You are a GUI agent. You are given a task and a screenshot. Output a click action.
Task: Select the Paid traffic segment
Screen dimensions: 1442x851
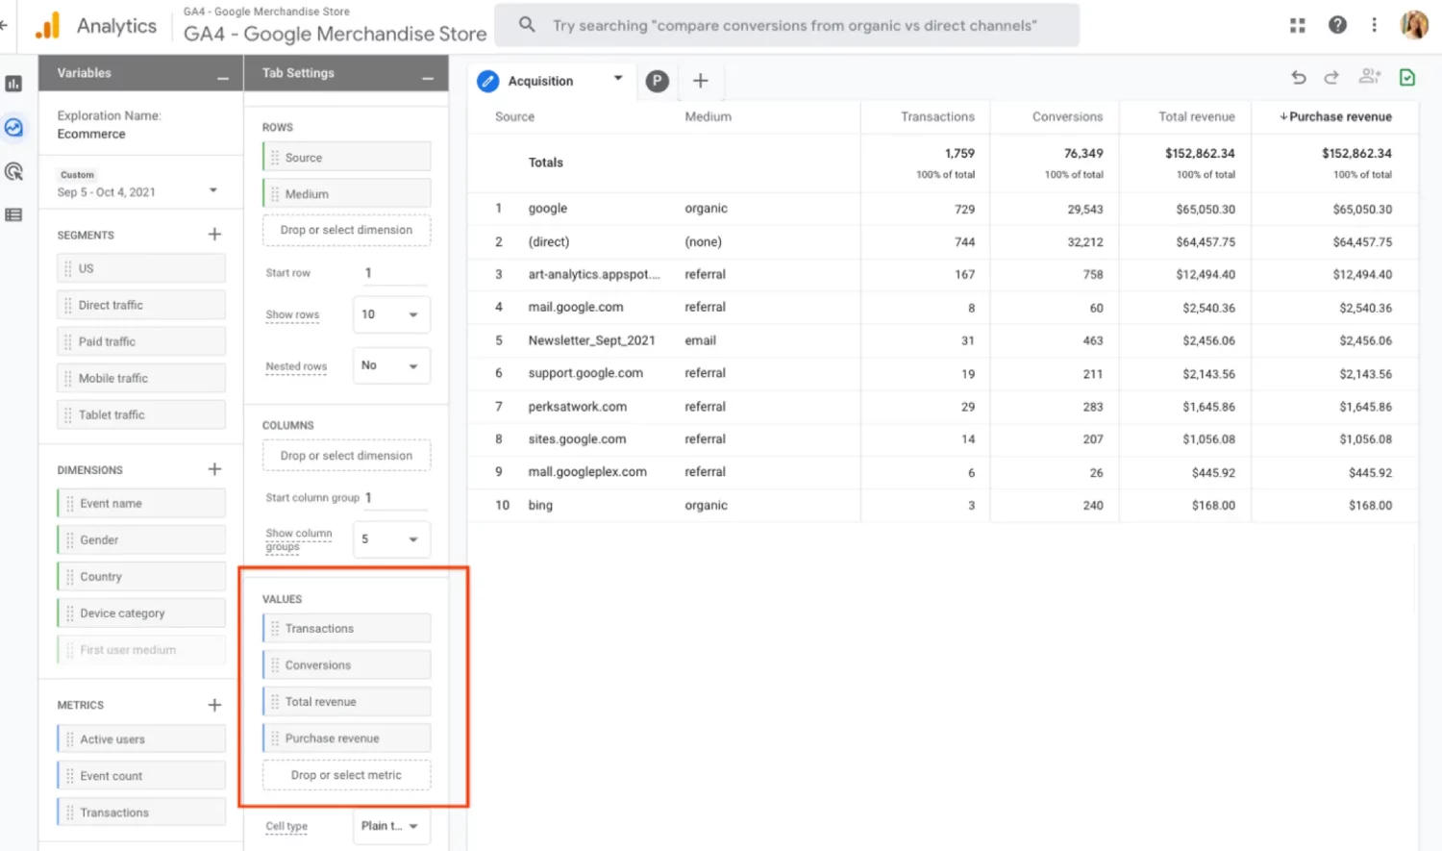pyautogui.click(x=141, y=341)
